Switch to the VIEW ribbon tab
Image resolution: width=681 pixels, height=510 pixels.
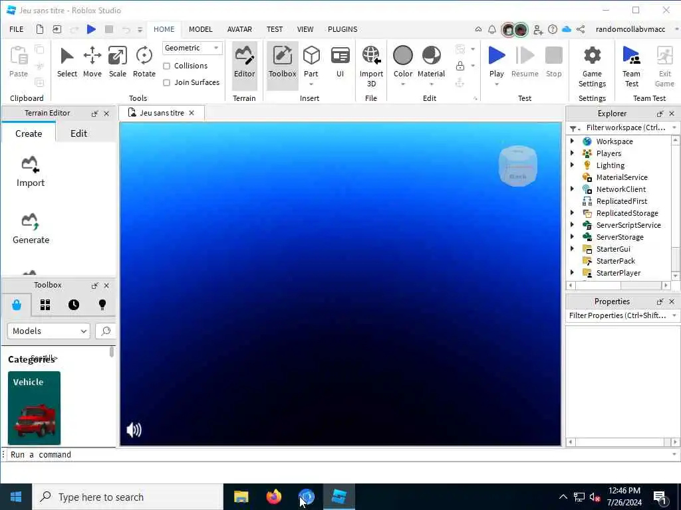305,29
